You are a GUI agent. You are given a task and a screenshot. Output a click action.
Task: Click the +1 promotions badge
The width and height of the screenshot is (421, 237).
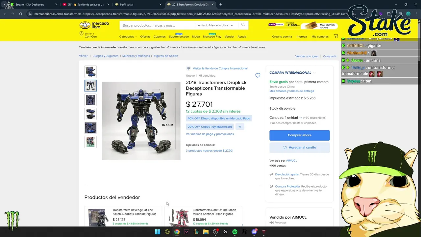point(240,127)
